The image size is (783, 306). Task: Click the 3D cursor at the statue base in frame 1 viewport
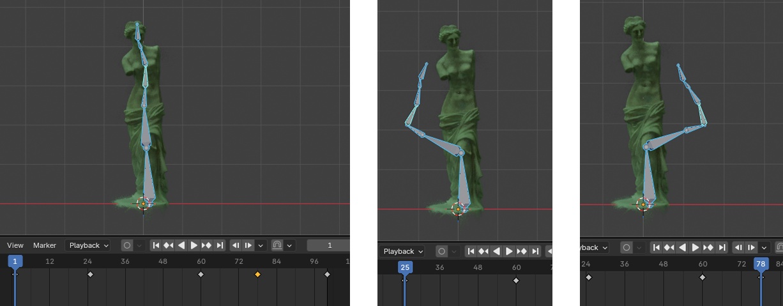pos(143,203)
